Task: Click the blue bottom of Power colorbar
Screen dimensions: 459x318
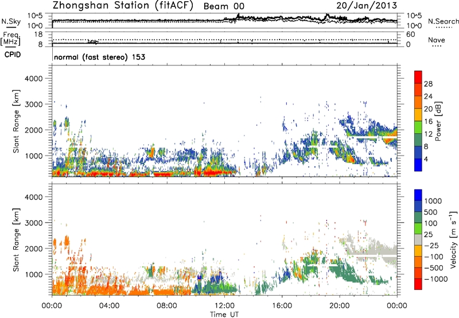Action: point(418,165)
